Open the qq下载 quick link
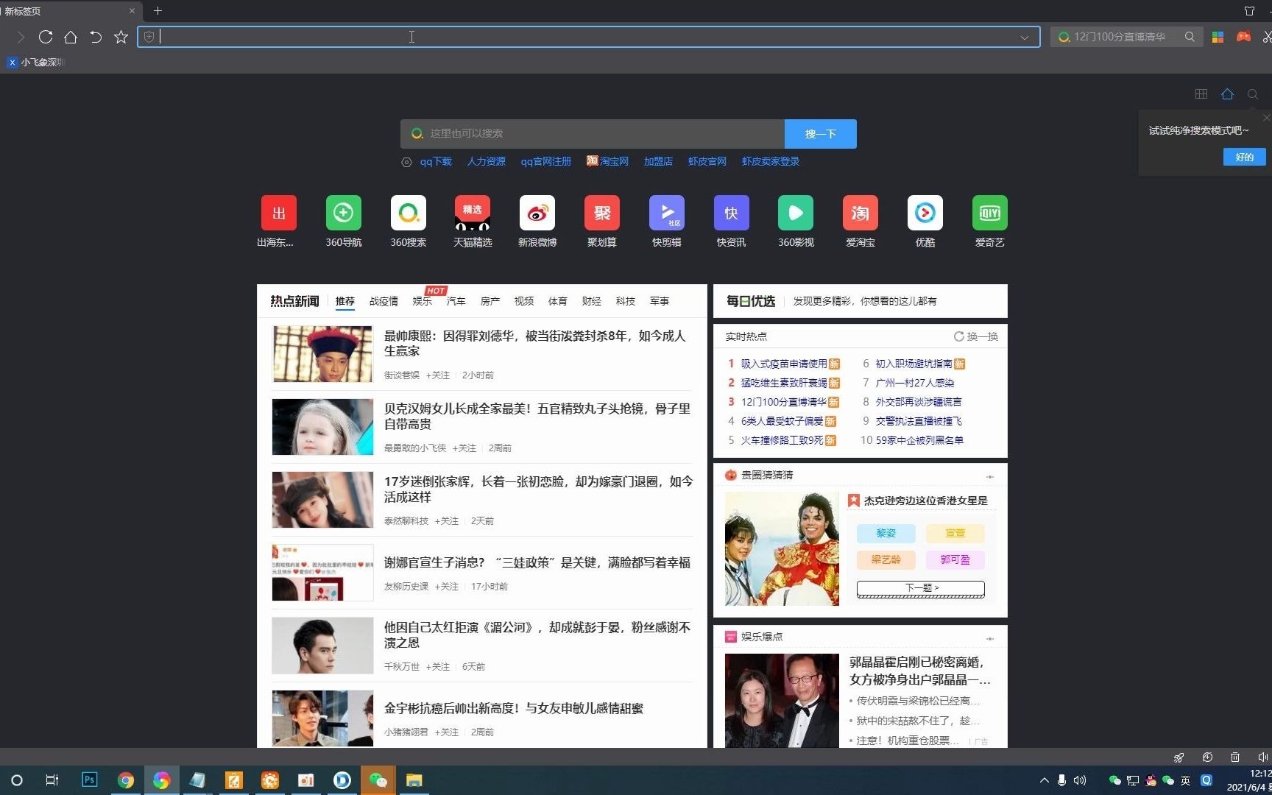This screenshot has height=795, width=1272. tap(436, 161)
